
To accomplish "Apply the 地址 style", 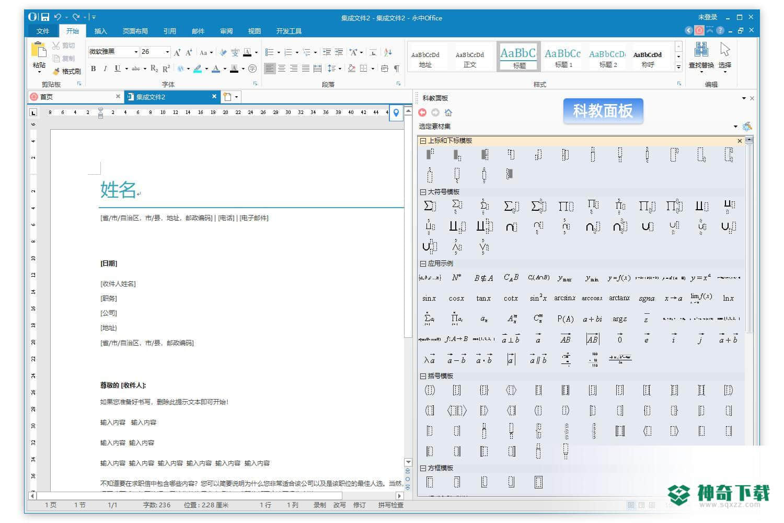I will [x=425, y=57].
